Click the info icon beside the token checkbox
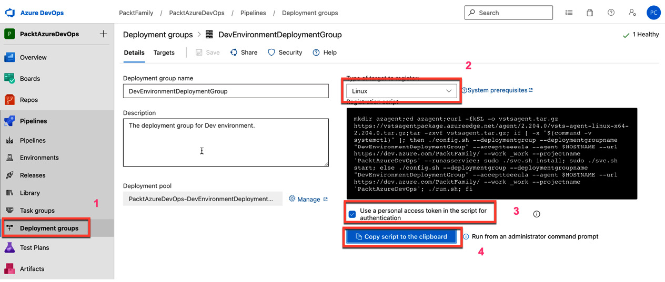 pos(537,214)
